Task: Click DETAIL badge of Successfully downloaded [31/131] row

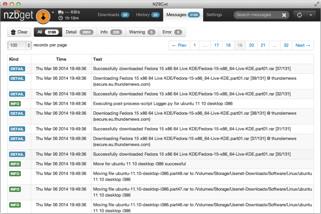Action: click(x=17, y=129)
